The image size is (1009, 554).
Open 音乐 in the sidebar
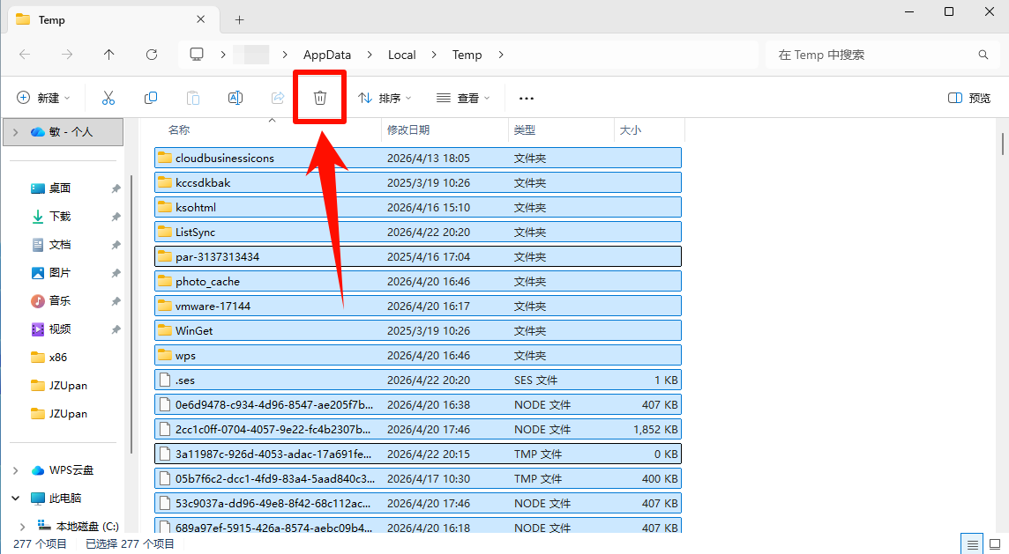pos(60,300)
